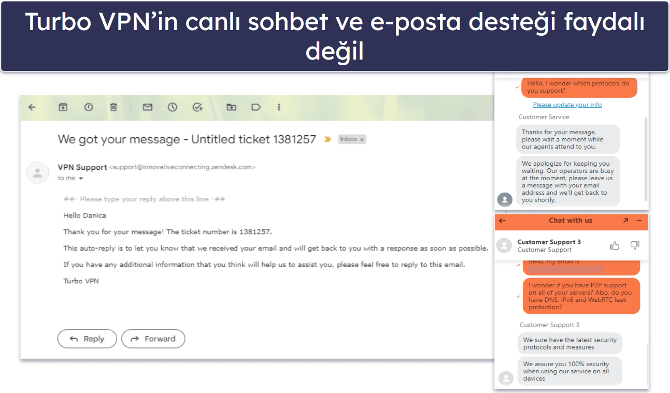The image size is (670, 393).
Task: Click the "Thanks for your message" chat bubble
Action: (x=568, y=139)
